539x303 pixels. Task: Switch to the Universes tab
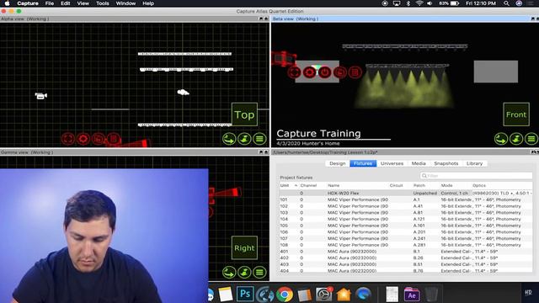[x=392, y=163]
